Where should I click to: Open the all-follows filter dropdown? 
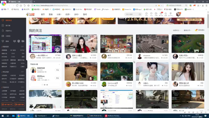click(177, 30)
